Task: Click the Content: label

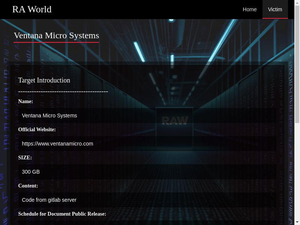Action: (x=28, y=186)
